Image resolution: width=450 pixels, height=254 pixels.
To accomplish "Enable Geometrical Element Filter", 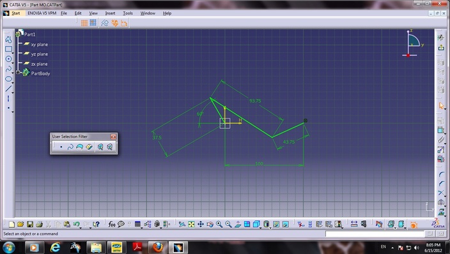I will pyautogui.click(x=110, y=147).
